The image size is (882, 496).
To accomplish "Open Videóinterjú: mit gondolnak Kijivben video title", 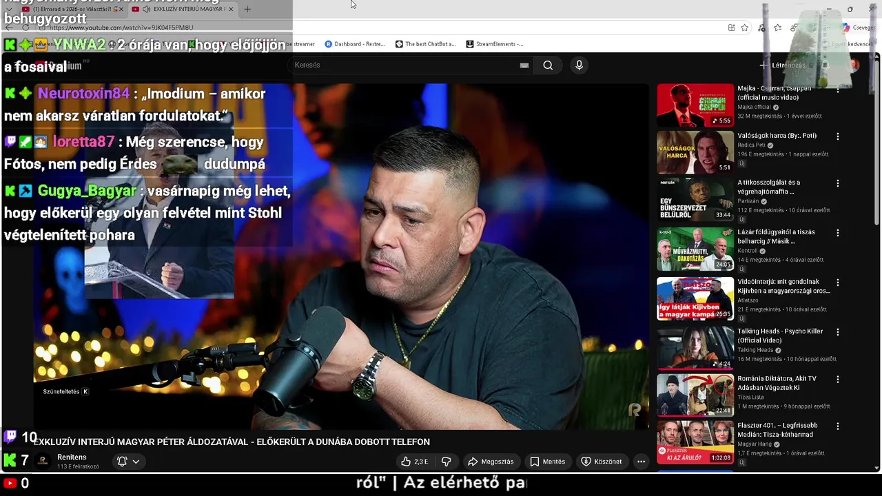I will pyautogui.click(x=783, y=286).
